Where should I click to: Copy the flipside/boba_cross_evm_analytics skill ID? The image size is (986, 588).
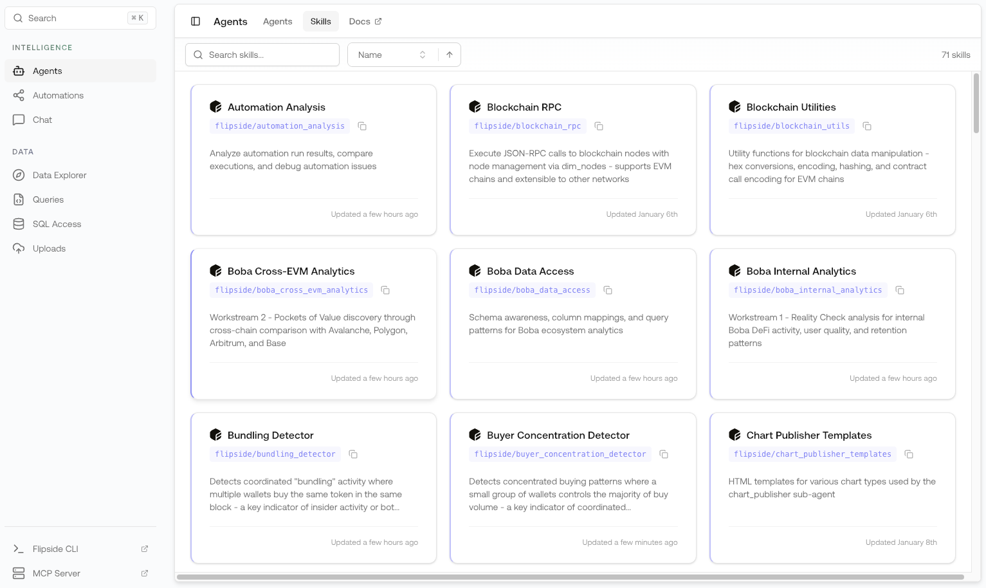(385, 290)
